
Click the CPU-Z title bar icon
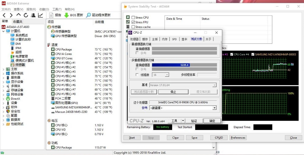click(130, 32)
